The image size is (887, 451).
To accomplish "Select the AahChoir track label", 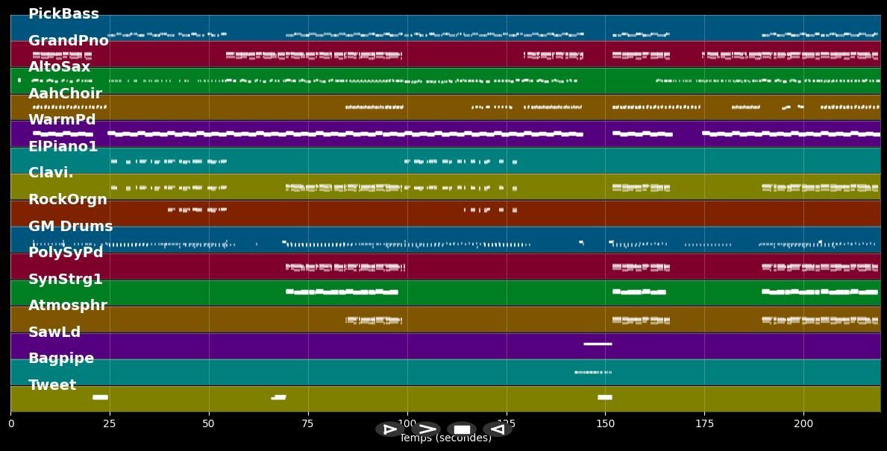I will 65,93.
